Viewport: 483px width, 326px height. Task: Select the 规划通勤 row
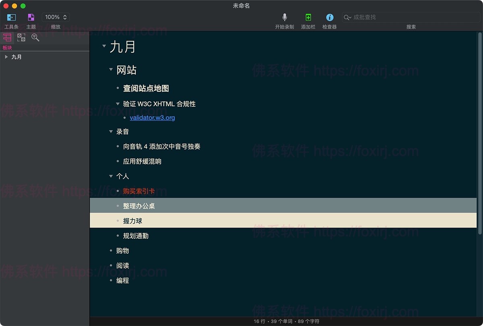tap(136, 236)
